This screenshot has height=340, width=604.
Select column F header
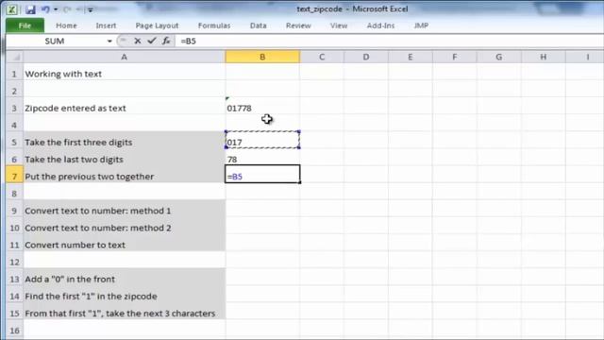coord(455,57)
